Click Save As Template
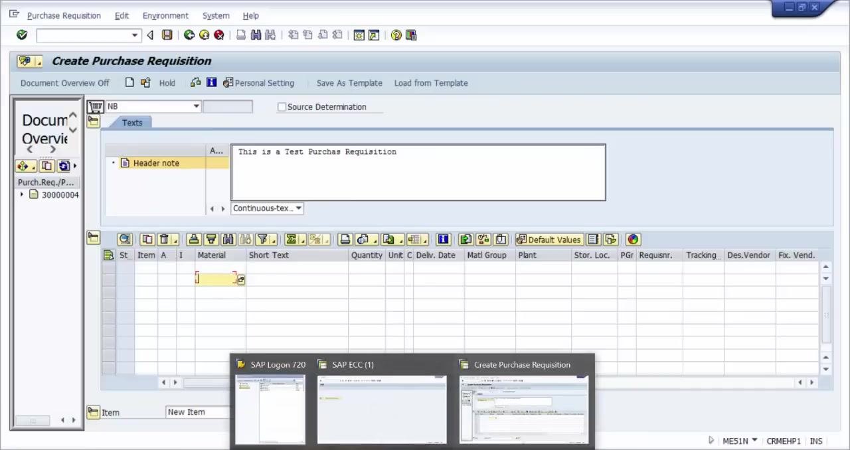Image resolution: width=850 pixels, height=450 pixels. coord(349,83)
